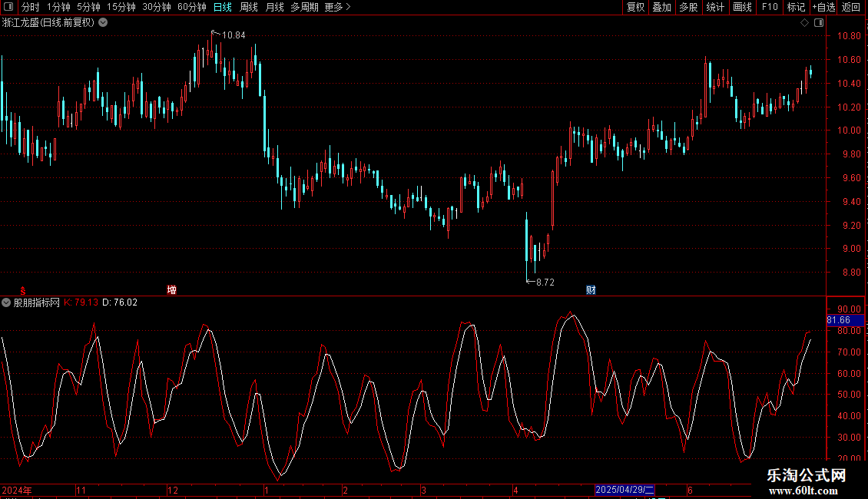Click month 2 on the time axis

345,490
